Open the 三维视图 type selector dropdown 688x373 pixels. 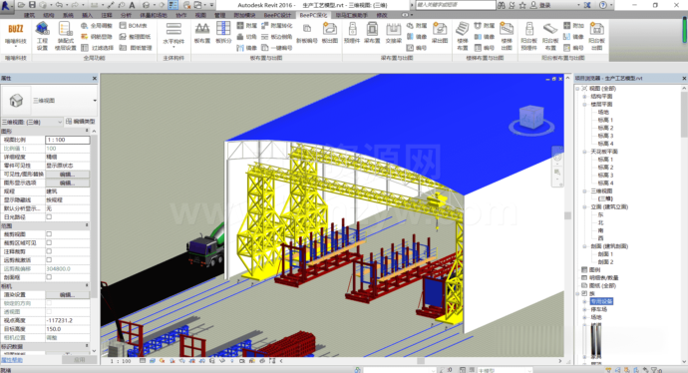click(49, 101)
